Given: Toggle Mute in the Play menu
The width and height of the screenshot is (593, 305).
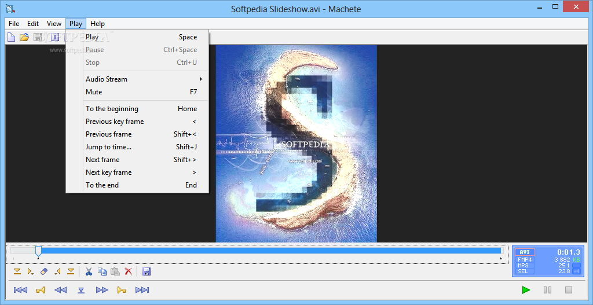Looking at the screenshot, I should 137,92.
